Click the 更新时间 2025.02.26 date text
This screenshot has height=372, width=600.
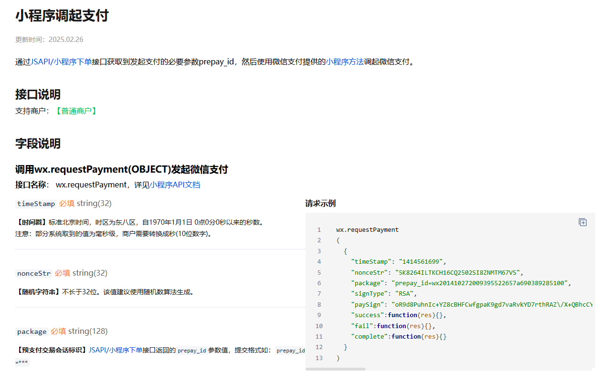pyautogui.click(x=49, y=40)
